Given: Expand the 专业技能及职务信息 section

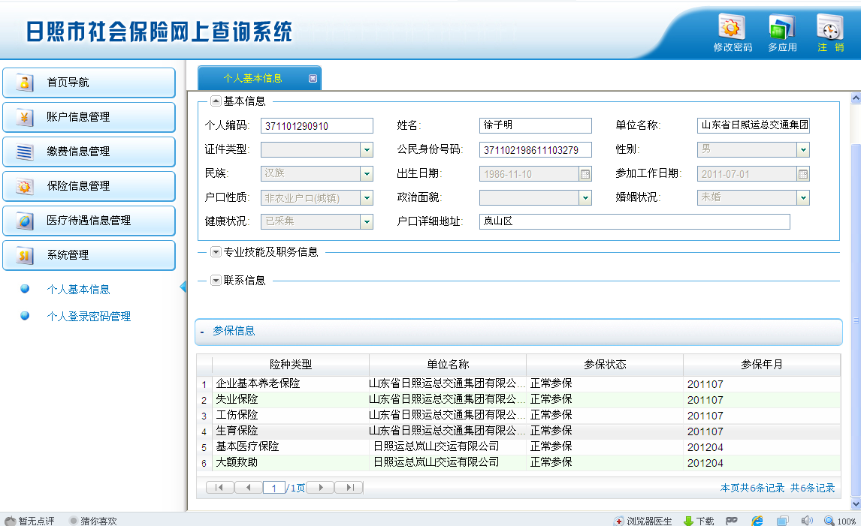Looking at the screenshot, I should (x=216, y=252).
